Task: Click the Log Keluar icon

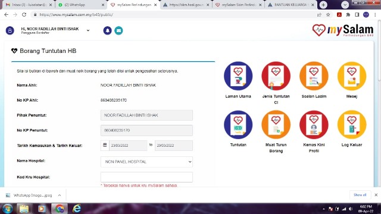Action: point(352,125)
